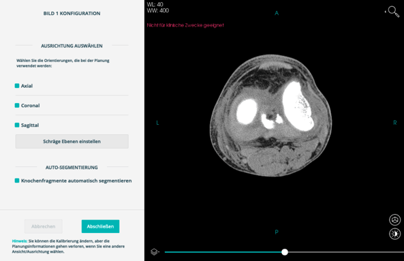This screenshot has width=404, height=261.
Task: Click the AUSRICHTUNG AUSWÄHLEN section title
Action: click(x=72, y=46)
